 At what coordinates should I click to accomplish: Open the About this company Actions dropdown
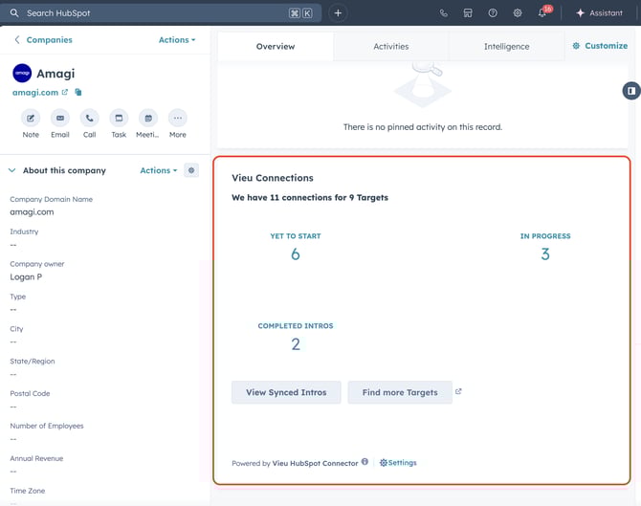158,170
